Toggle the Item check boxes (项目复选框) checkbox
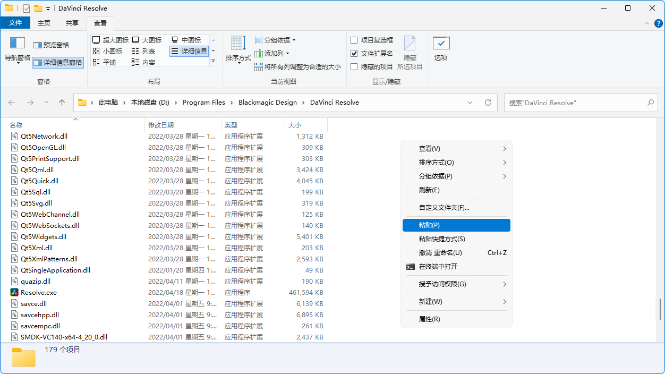The width and height of the screenshot is (665, 374). click(x=354, y=40)
